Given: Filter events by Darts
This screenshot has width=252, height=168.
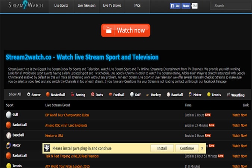Looking at the screenshot, I should point(97,94).
